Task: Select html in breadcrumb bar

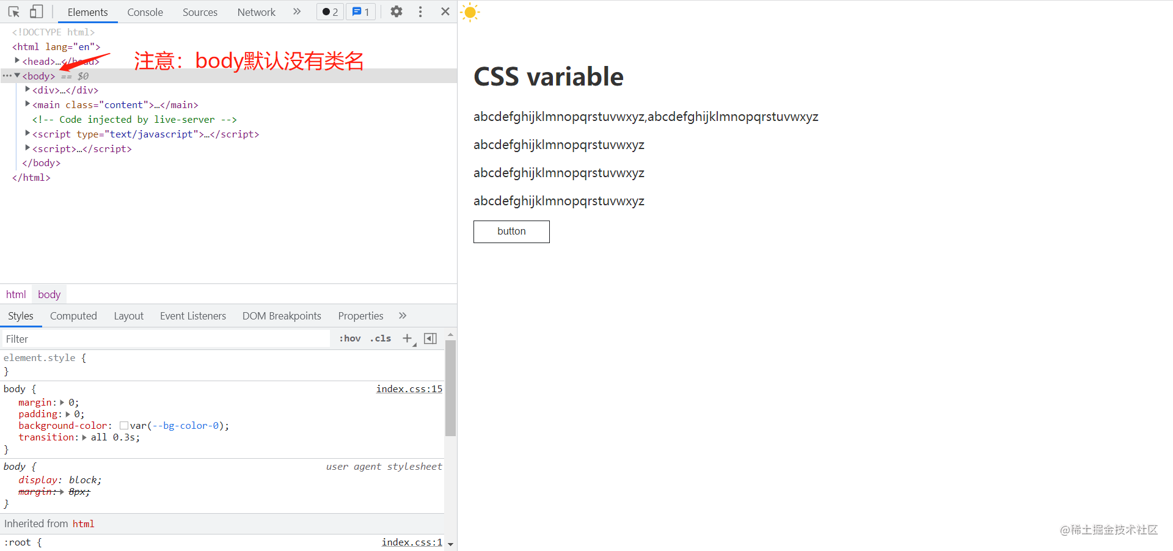Action: tap(16, 294)
